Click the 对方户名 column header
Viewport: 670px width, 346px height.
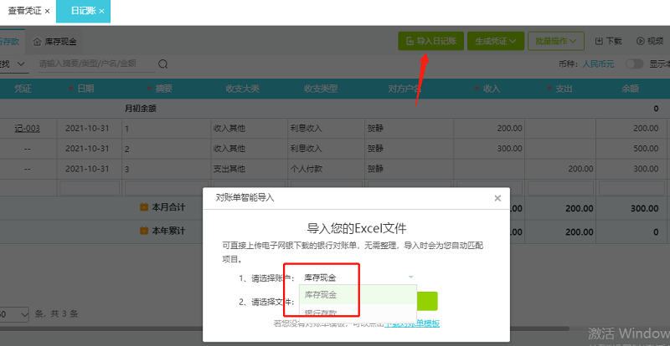click(x=405, y=89)
